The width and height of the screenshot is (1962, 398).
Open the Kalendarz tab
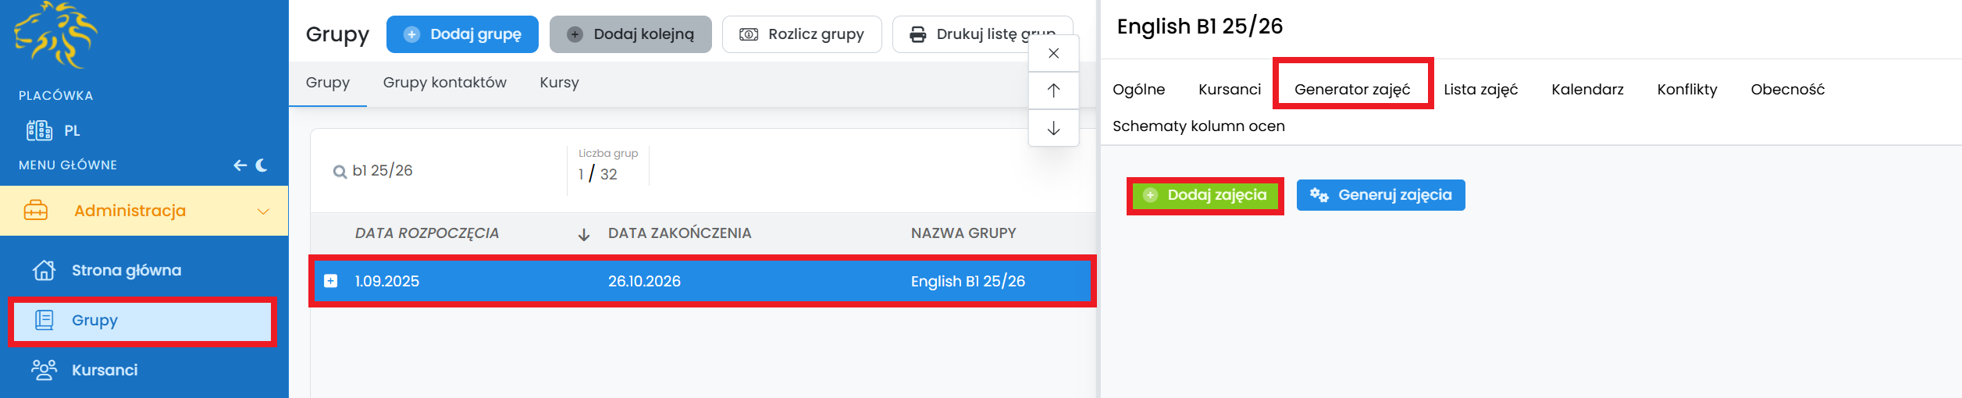1587,90
